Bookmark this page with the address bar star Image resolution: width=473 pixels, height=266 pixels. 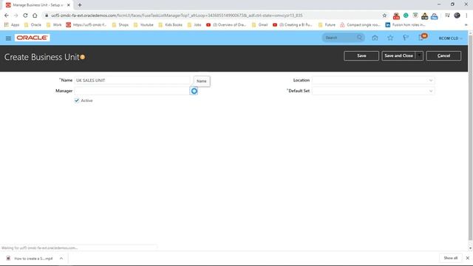[x=384, y=16]
